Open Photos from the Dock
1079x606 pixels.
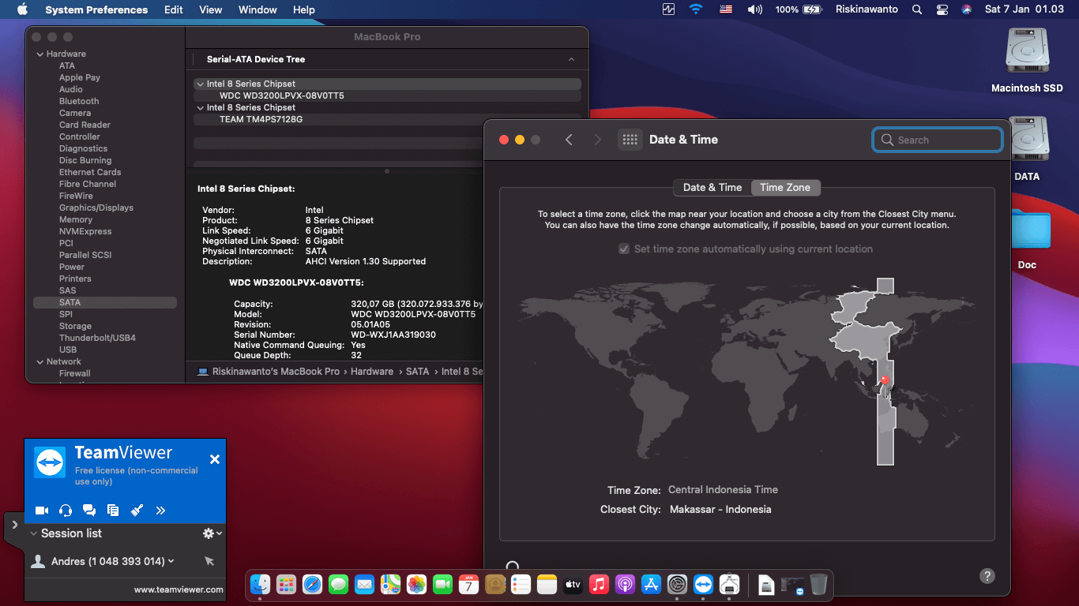[x=416, y=584]
